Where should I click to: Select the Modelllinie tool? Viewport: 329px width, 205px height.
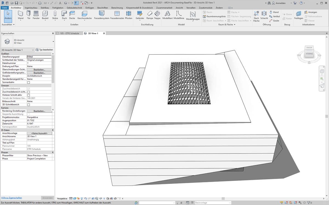(x=179, y=15)
